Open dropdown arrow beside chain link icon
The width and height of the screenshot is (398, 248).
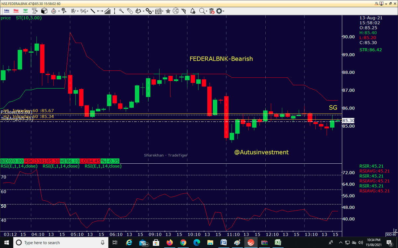pyautogui.click(x=153, y=11)
